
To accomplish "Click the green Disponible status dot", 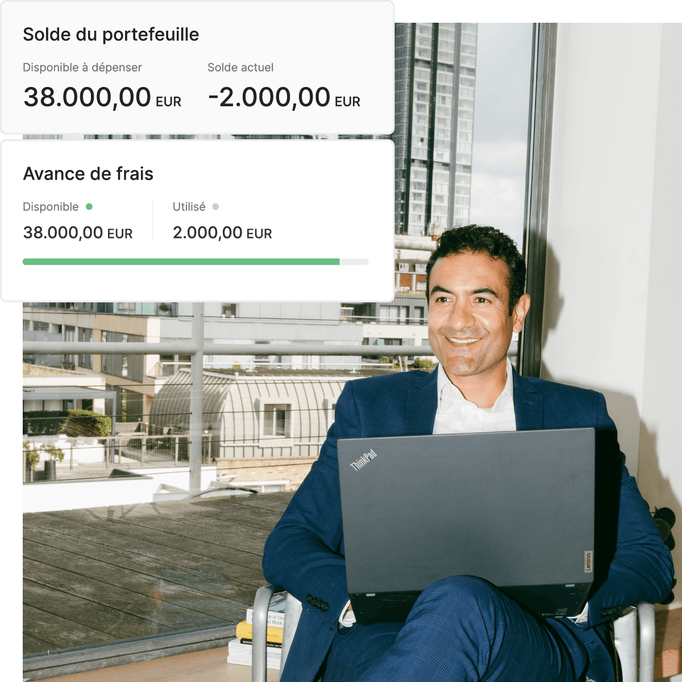I will click(x=89, y=207).
